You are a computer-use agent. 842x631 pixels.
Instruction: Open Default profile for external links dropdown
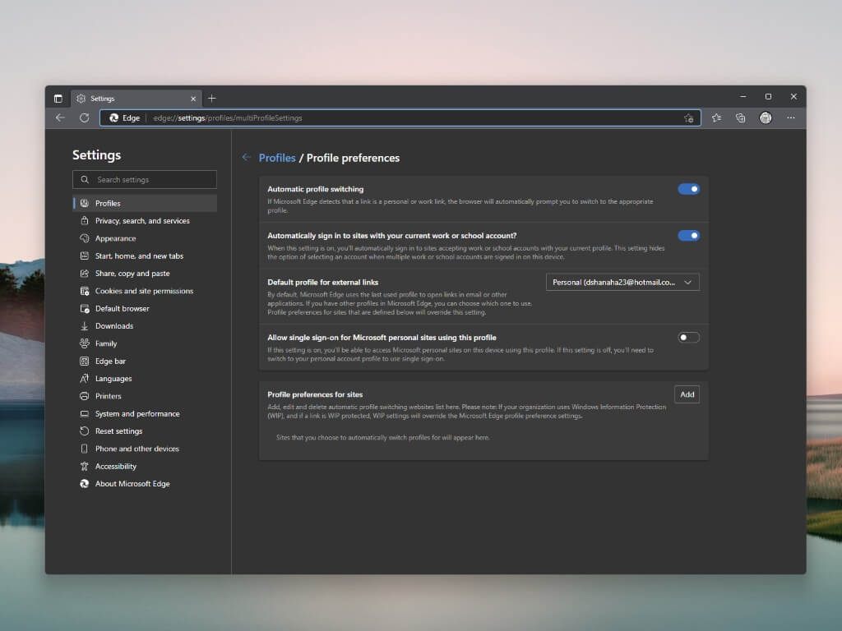[x=622, y=283]
